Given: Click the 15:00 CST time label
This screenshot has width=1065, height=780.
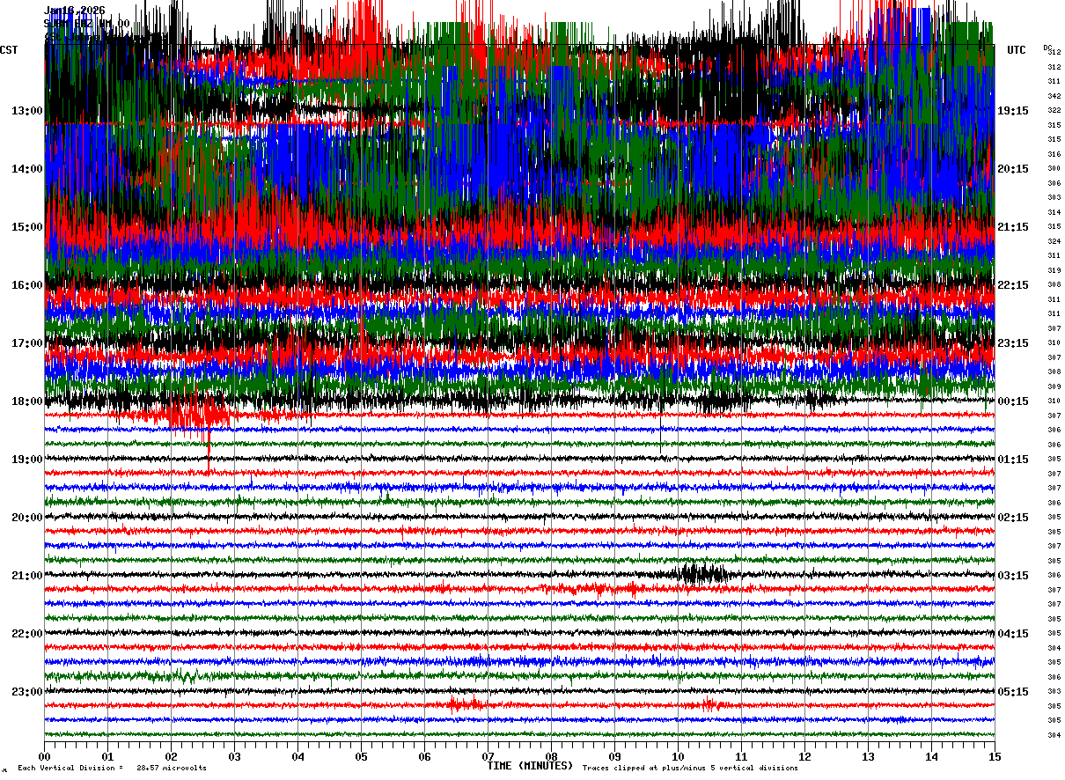Looking at the screenshot, I should pyautogui.click(x=27, y=227).
